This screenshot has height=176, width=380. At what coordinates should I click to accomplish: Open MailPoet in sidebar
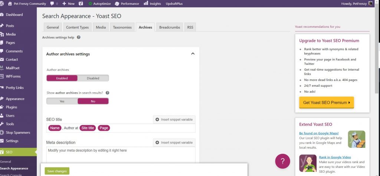(x=13, y=68)
